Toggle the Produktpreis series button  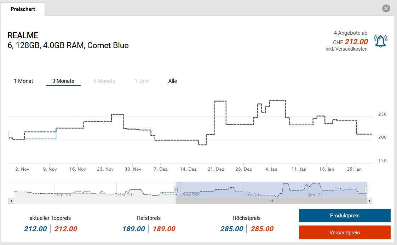pos(345,216)
